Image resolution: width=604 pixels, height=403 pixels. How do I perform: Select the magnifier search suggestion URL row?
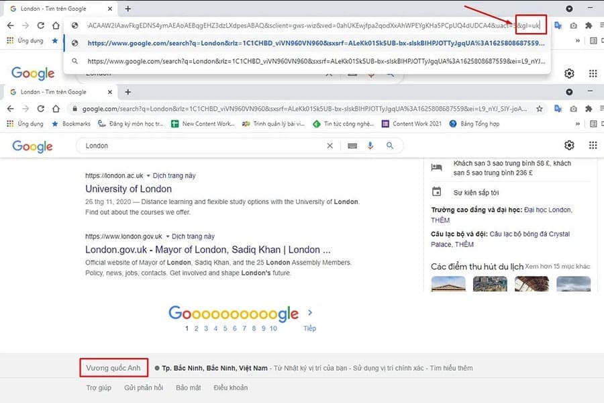(307, 61)
